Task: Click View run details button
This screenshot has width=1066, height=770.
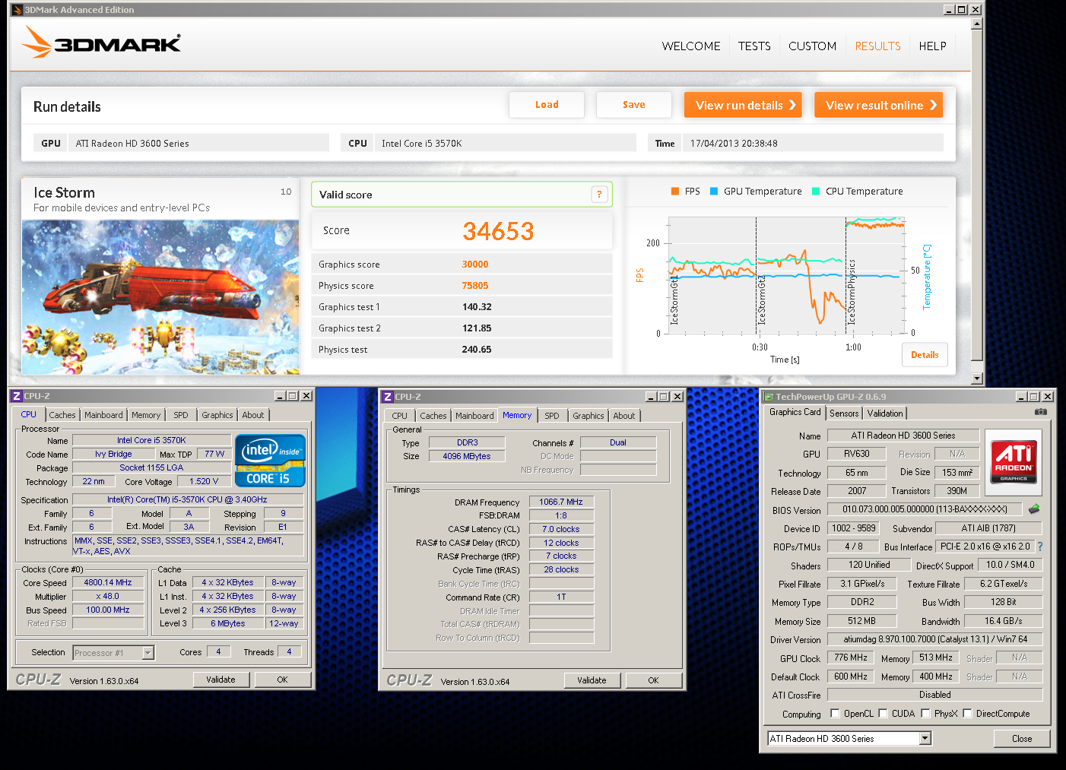Action: click(744, 105)
